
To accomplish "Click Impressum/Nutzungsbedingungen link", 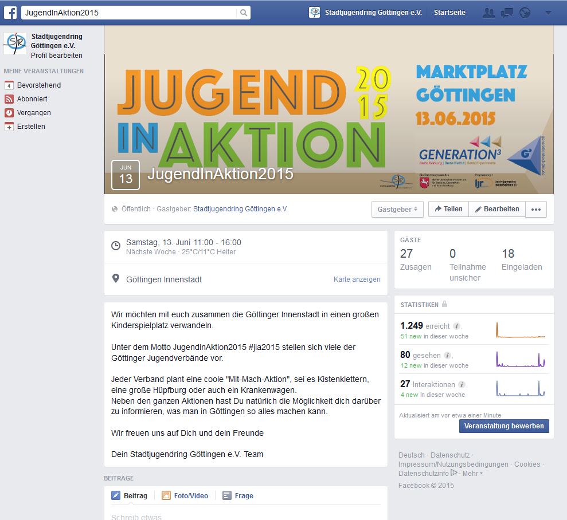I will tap(453, 464).
